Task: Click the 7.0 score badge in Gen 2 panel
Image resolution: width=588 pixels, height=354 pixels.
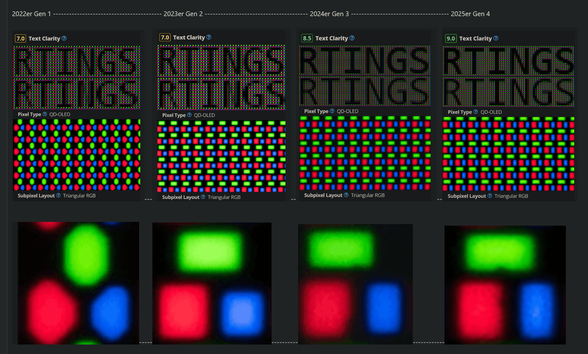Action: click(x=165, y=37)
